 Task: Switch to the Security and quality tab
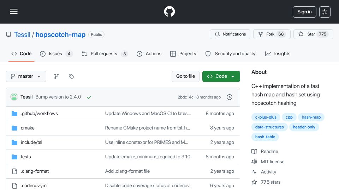click(x=230, y=53)
